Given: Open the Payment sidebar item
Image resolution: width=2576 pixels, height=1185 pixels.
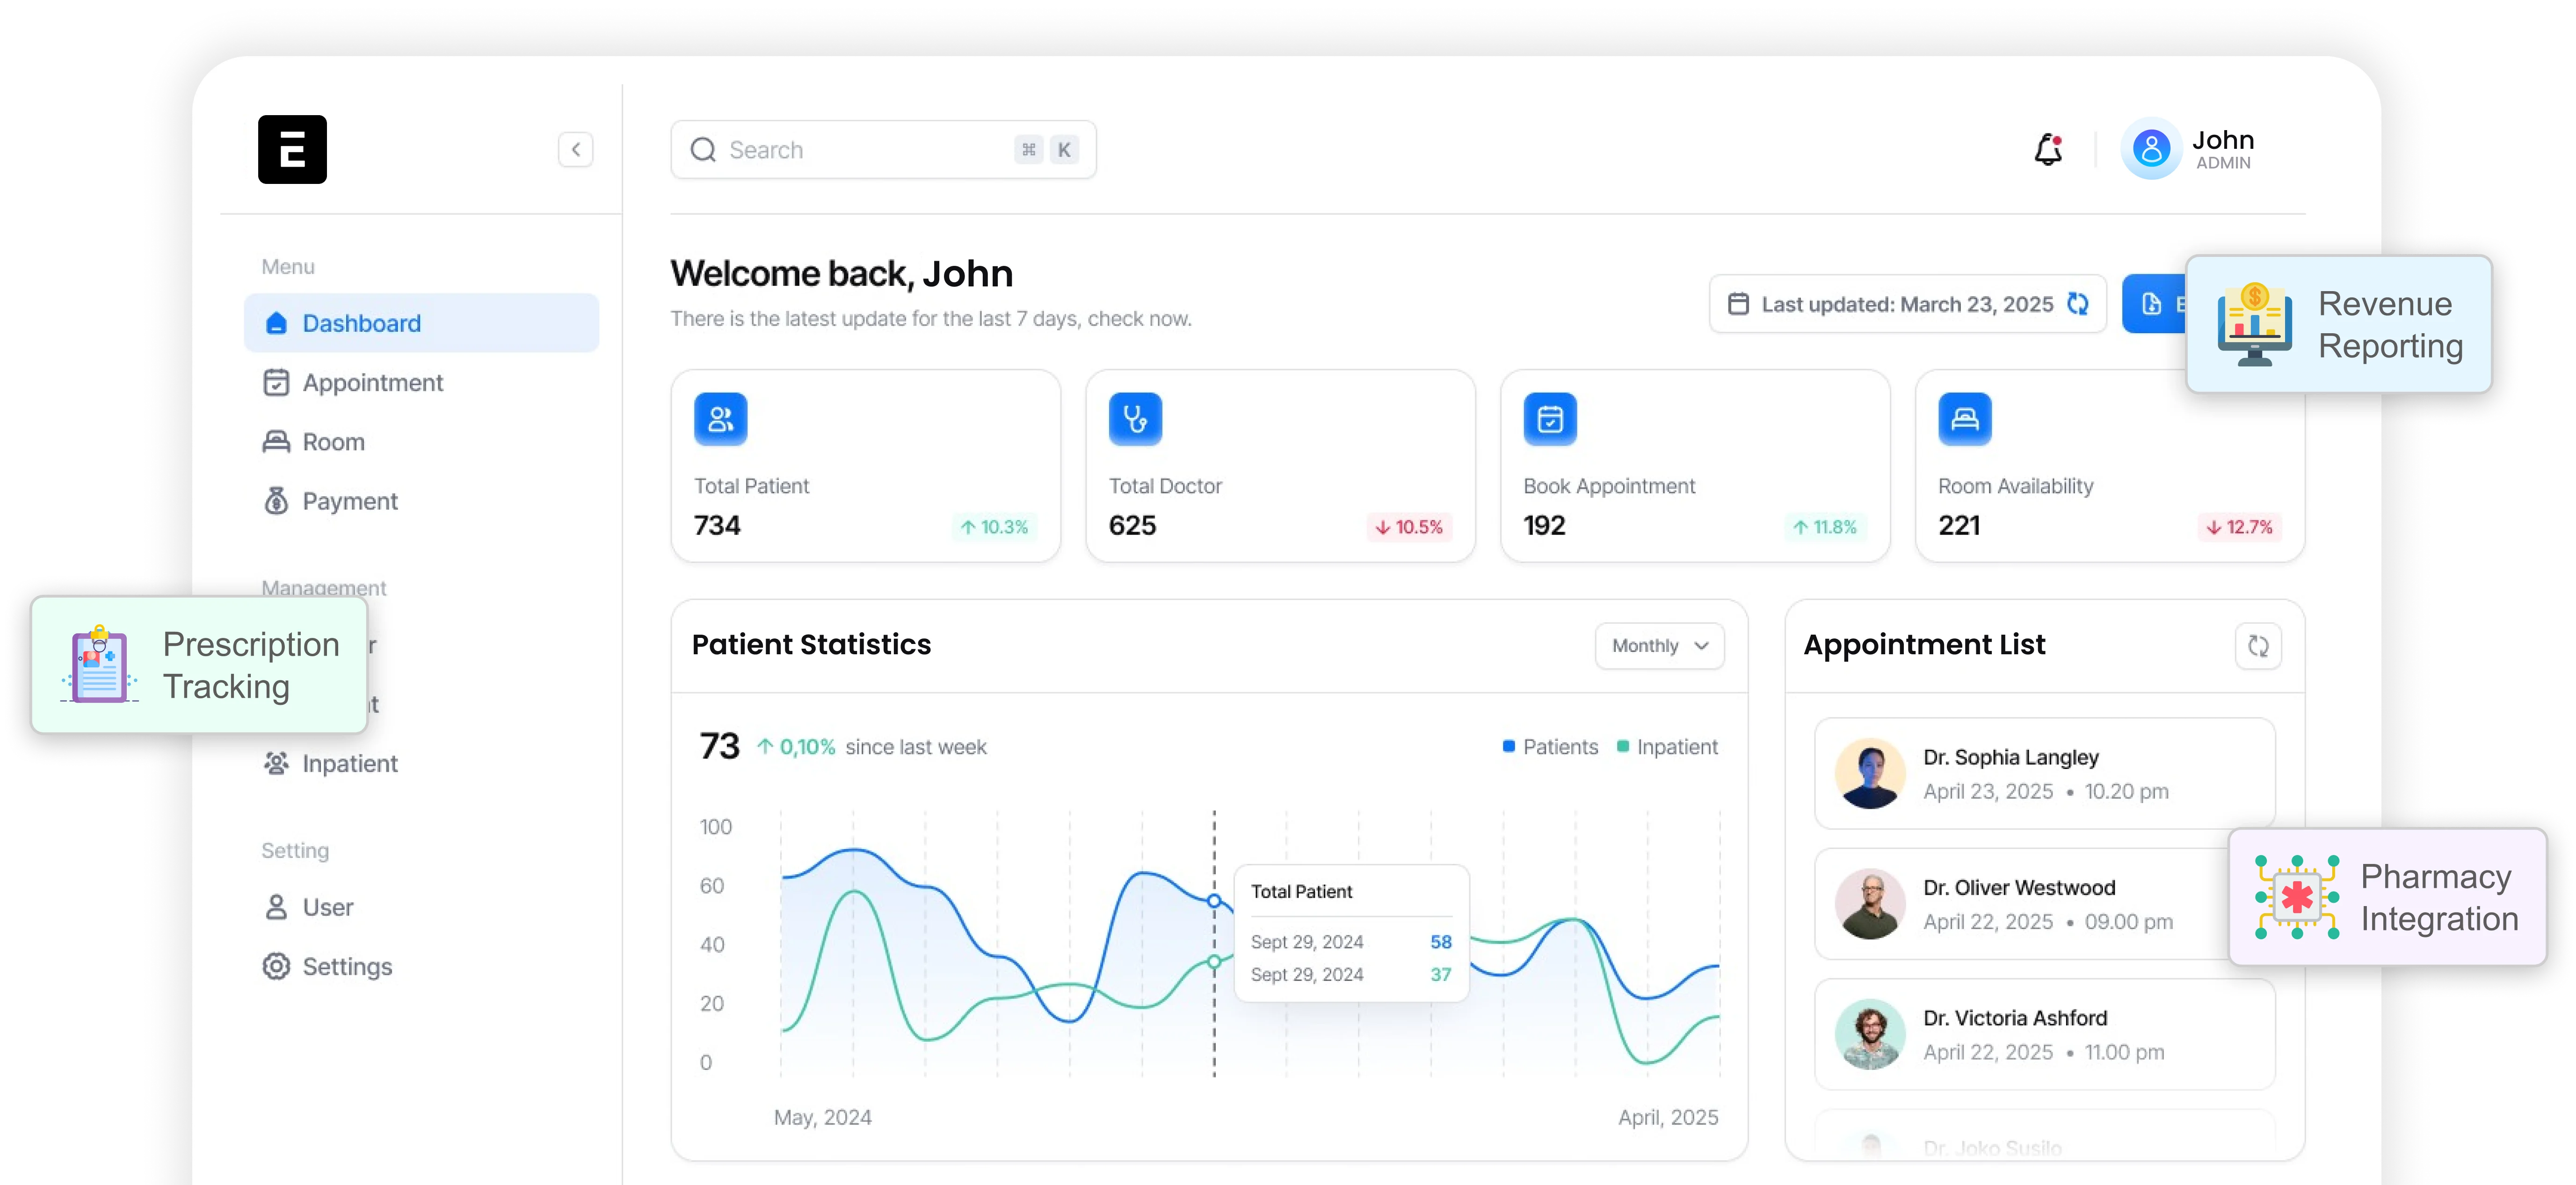Looking at the screenshot, I should point(349,500).
